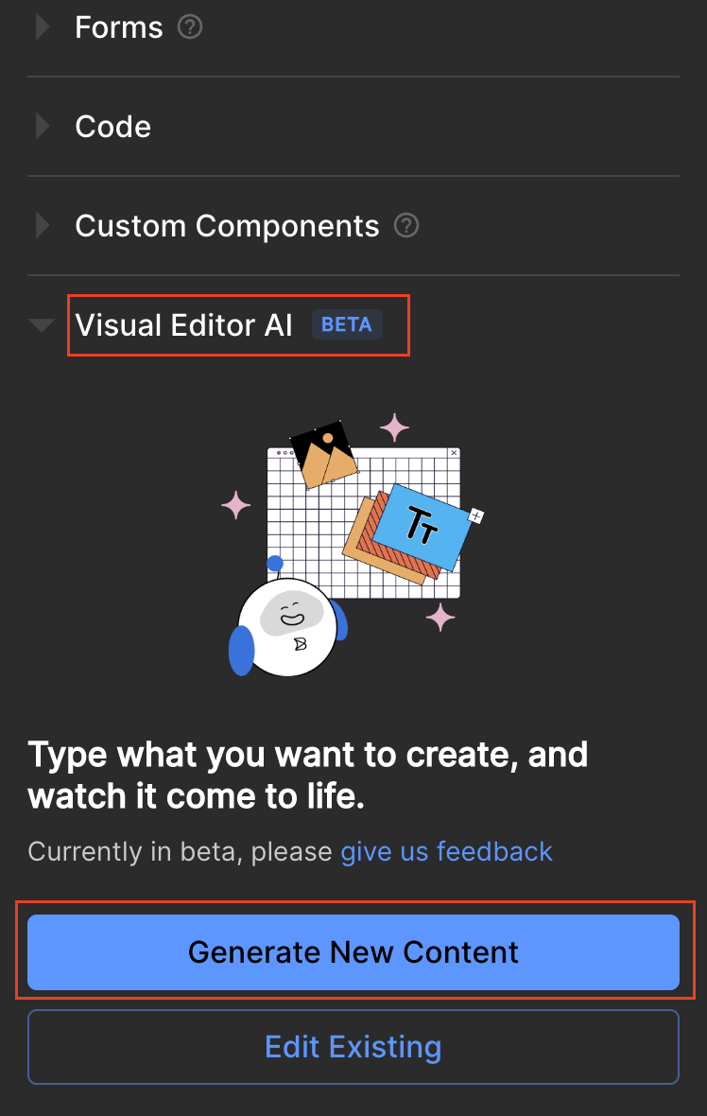
Task: Expand the Custom Components section
Action: pos(40,225)
